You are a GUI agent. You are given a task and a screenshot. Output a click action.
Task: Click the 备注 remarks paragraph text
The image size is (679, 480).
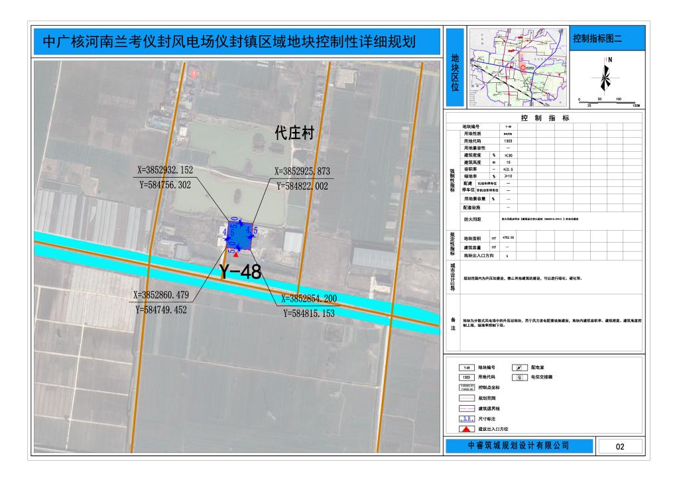point(552,323)
